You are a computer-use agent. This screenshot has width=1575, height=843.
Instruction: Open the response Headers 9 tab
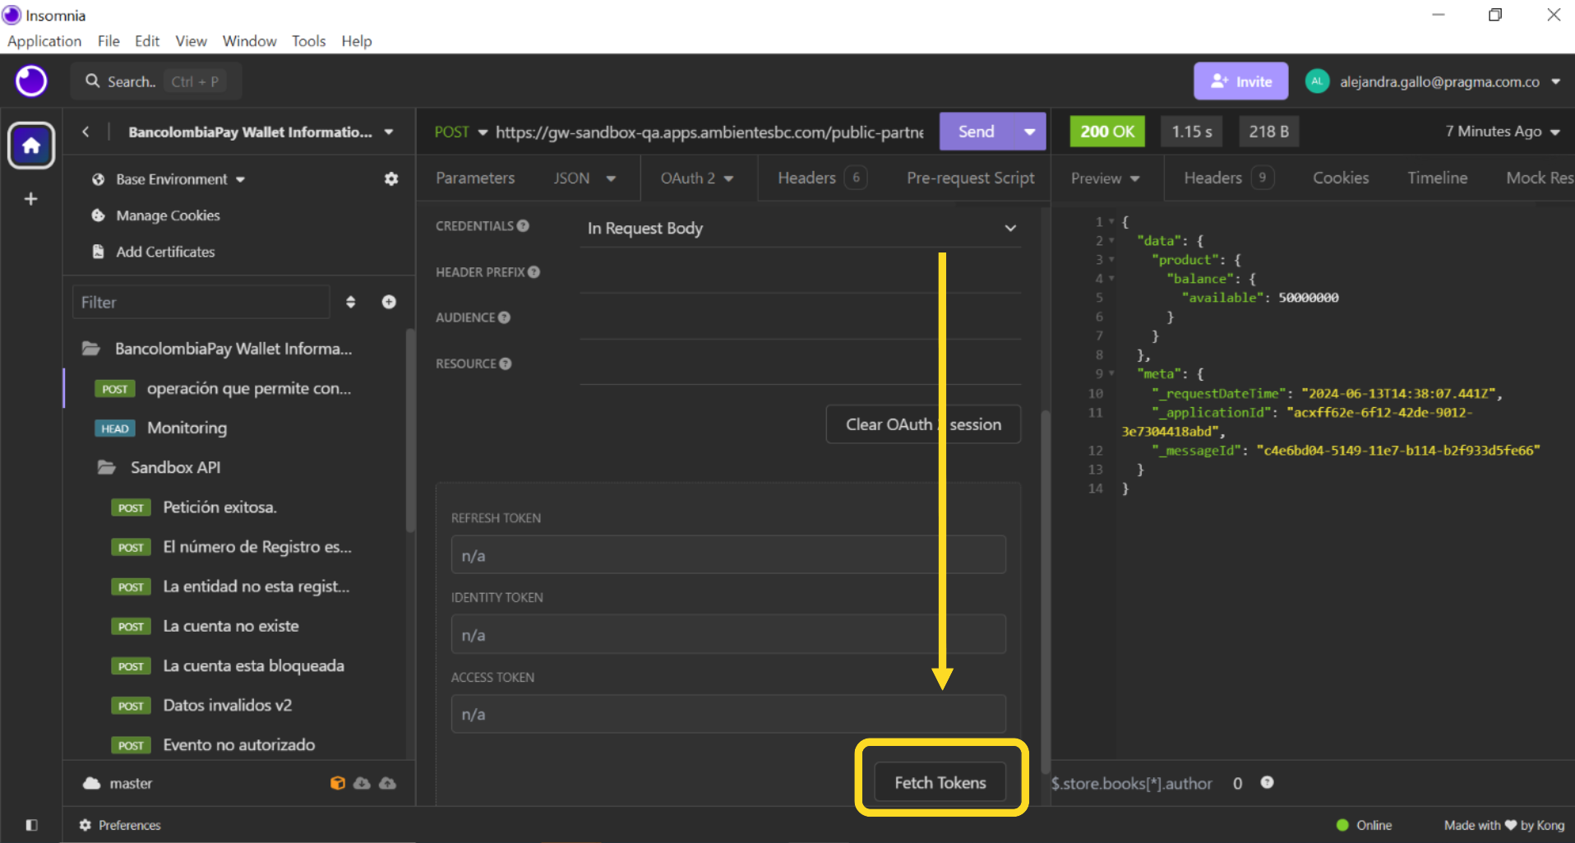pos(1228,178)
